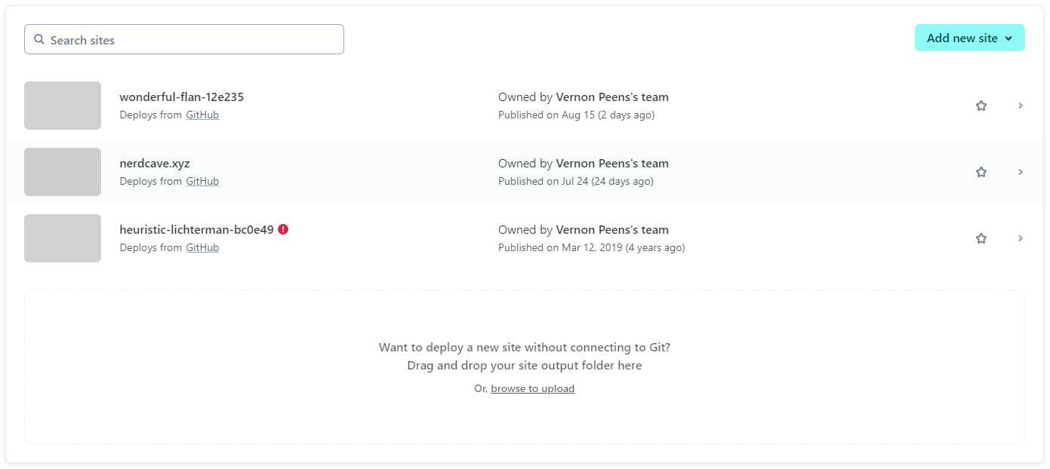
Task: Go to the nerdcave.xyz site
Action: tap(154, 164)
